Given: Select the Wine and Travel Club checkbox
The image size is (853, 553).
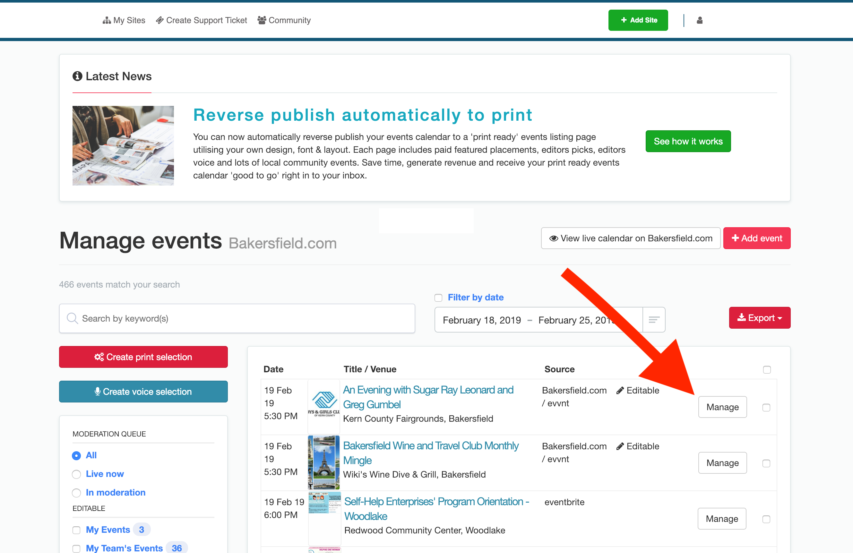Looking at the screenshot, I should pos(766,463).
